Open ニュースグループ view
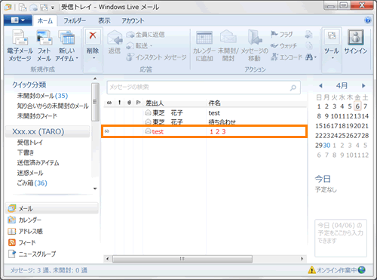Screen dimensions: 377x280 pyautogui.click(x=32, y=254)
